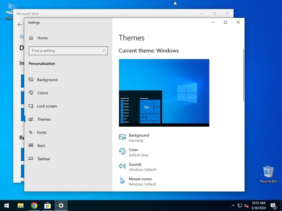Click the Settings gear taskbar icon
This screenshot has height=211, width=282.
tap(61, 206)
